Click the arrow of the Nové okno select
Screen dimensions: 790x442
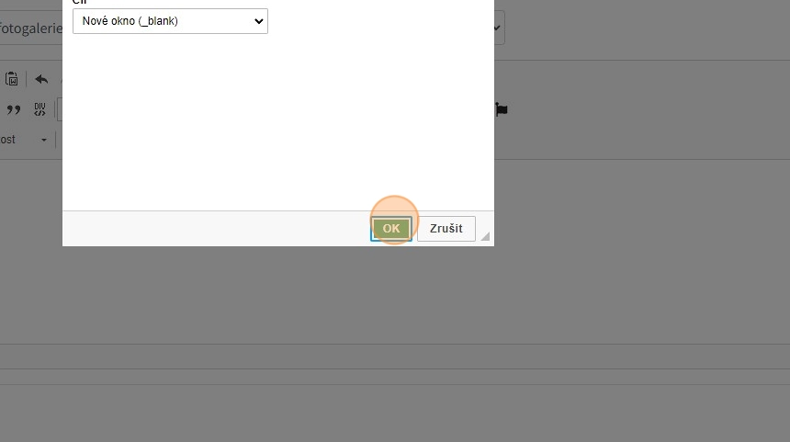click(258, 21)
